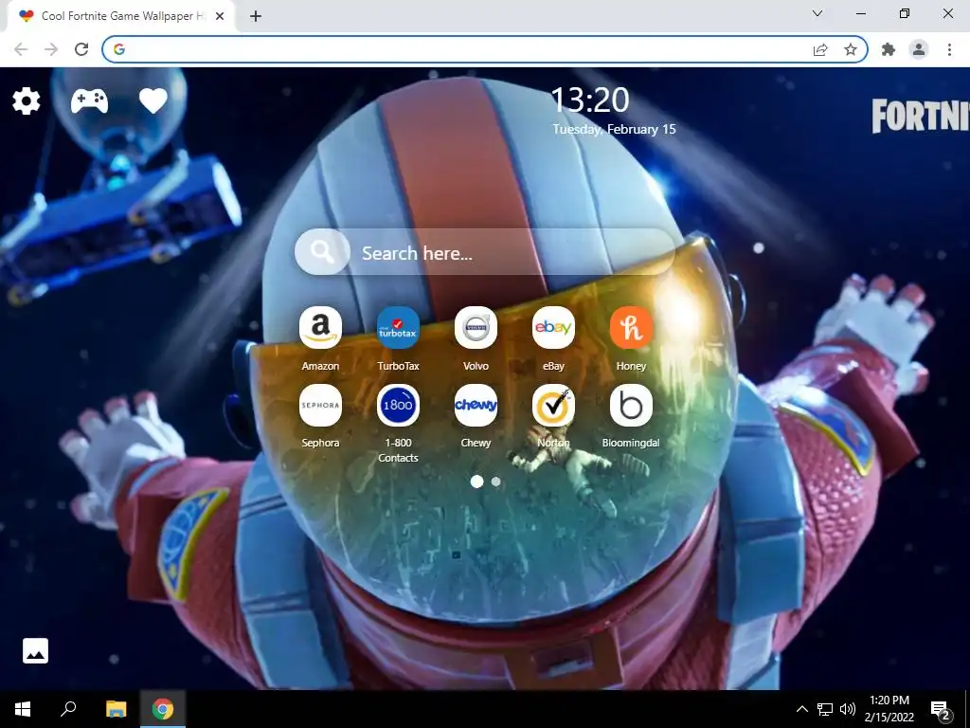Open the Volvo shortcut

476,327
